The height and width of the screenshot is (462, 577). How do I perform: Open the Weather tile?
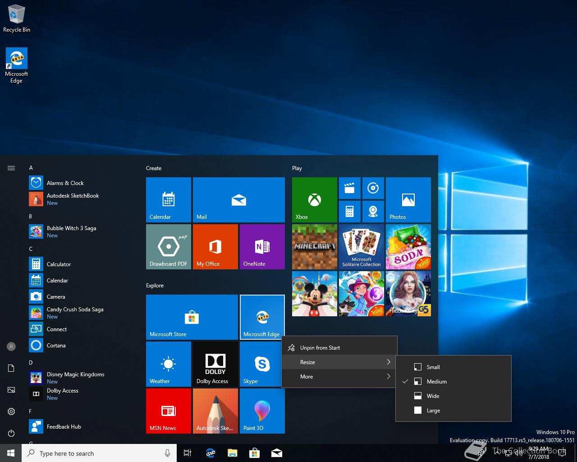(169, 364)
